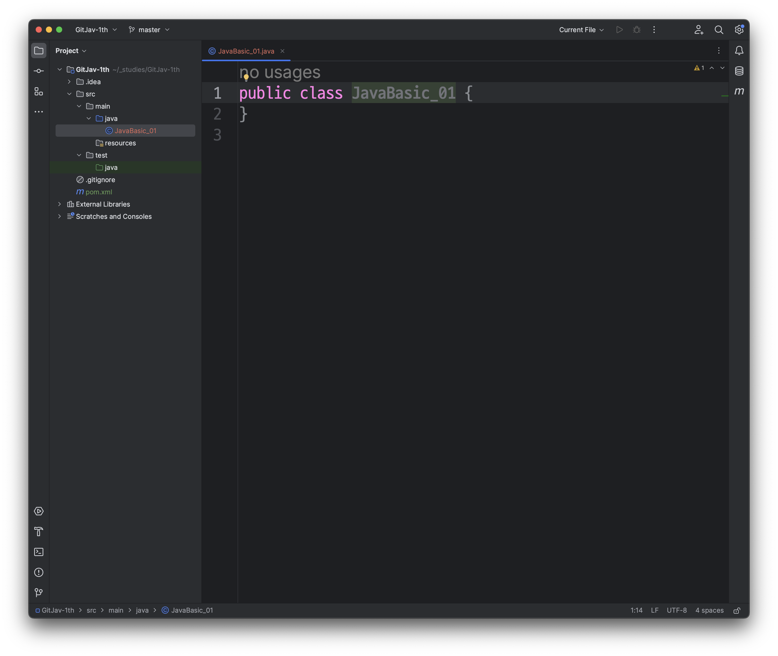Open the master branch dropdown
The height and width of the screenshot is (656, 778).
[149, 30]
